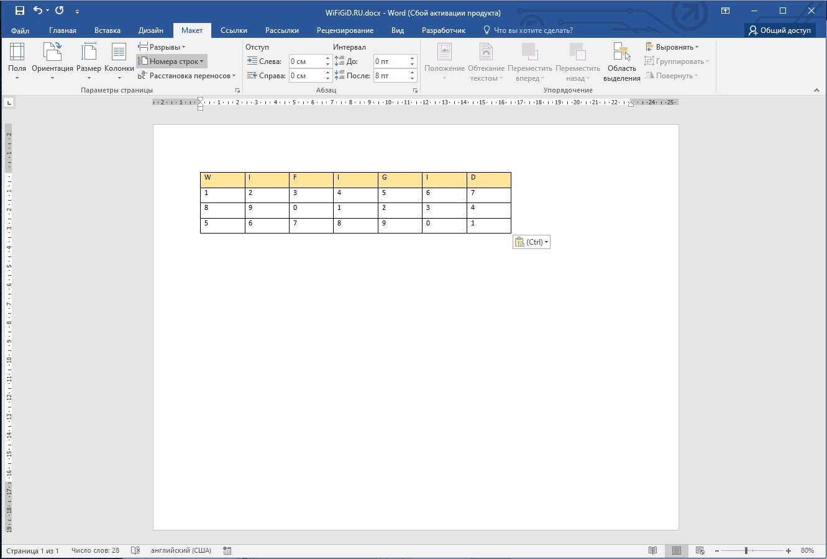Open the Расстановка переносов hyphenation dropdown
Viewport: 827px width, 559px height.
click(x=186, y=76)
